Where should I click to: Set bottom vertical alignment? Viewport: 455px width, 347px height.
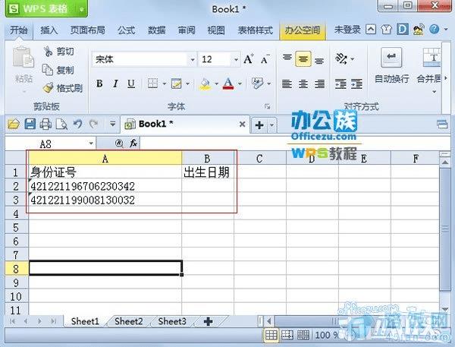point(319,60)
